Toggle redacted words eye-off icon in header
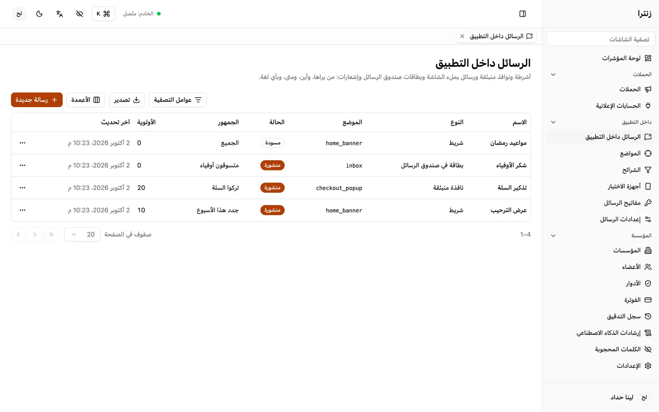Image resolution: width=659 pixels, height=412 pixels. (x=80, y=14)
